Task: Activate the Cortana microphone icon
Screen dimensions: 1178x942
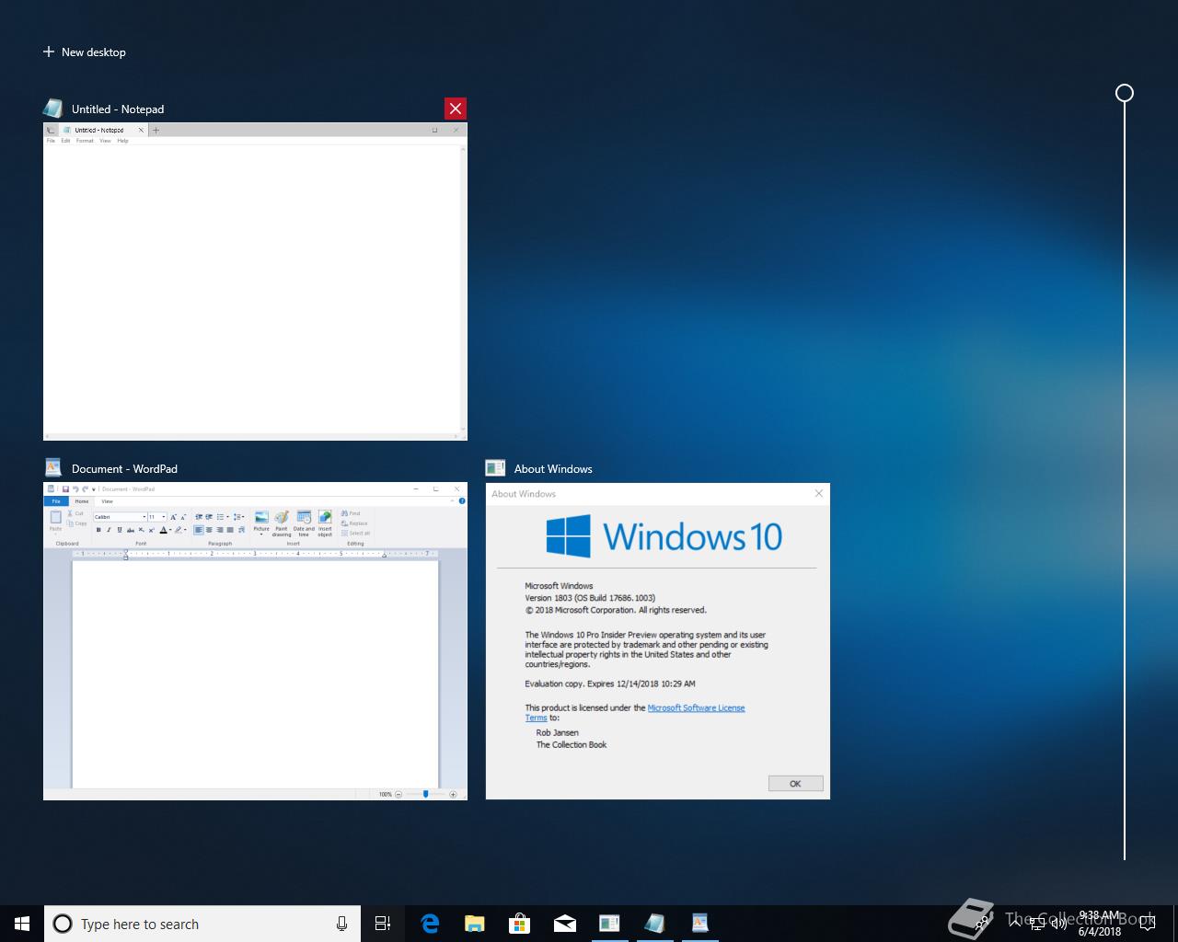Action: pos(341,924)
